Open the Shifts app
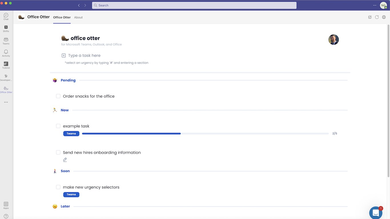The height and width of the screenshot is (219, 390). (6, 29)
